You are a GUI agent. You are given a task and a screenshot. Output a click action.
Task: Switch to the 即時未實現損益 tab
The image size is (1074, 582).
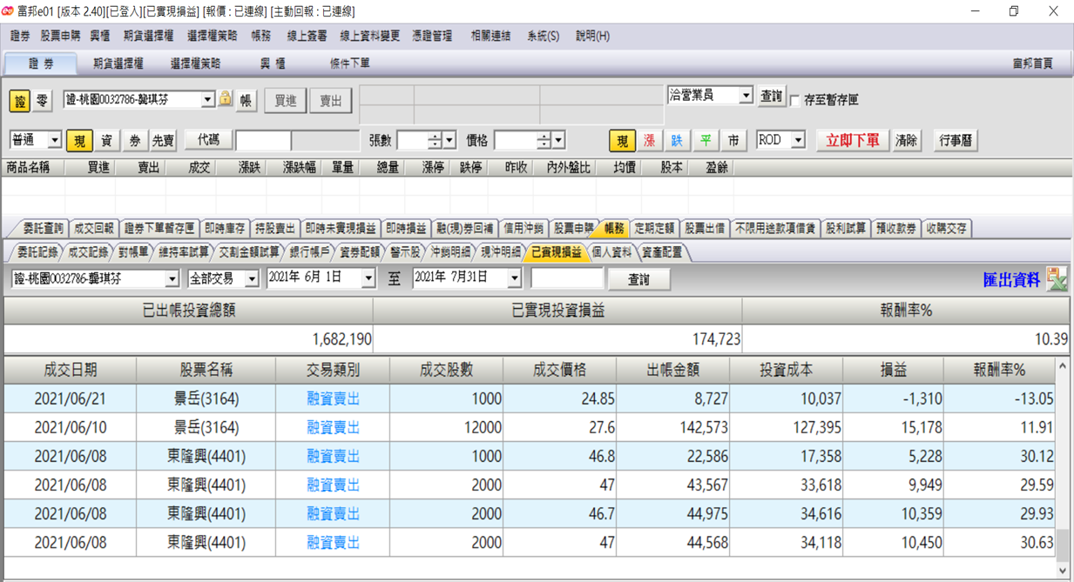(x=341, y=229)
